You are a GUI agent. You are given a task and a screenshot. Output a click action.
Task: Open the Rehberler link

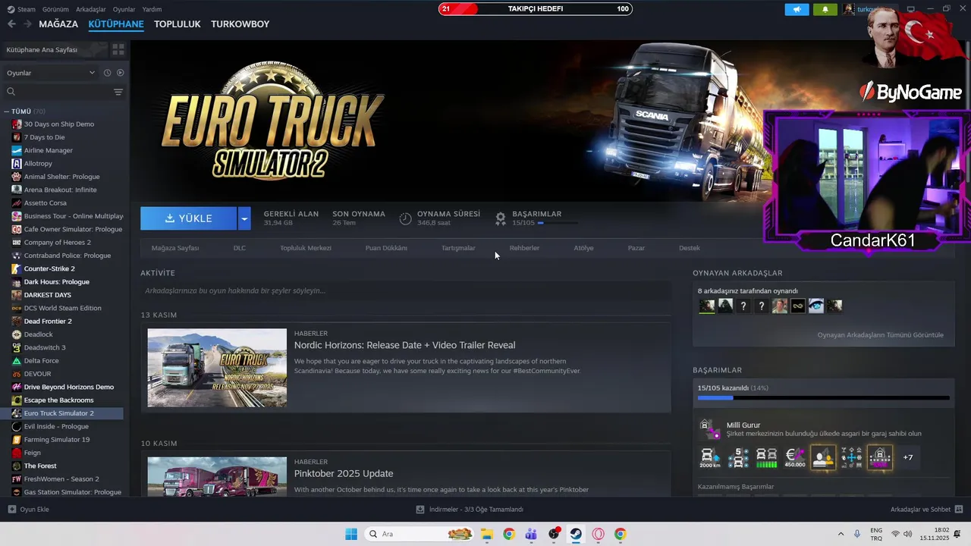point(524,248)
